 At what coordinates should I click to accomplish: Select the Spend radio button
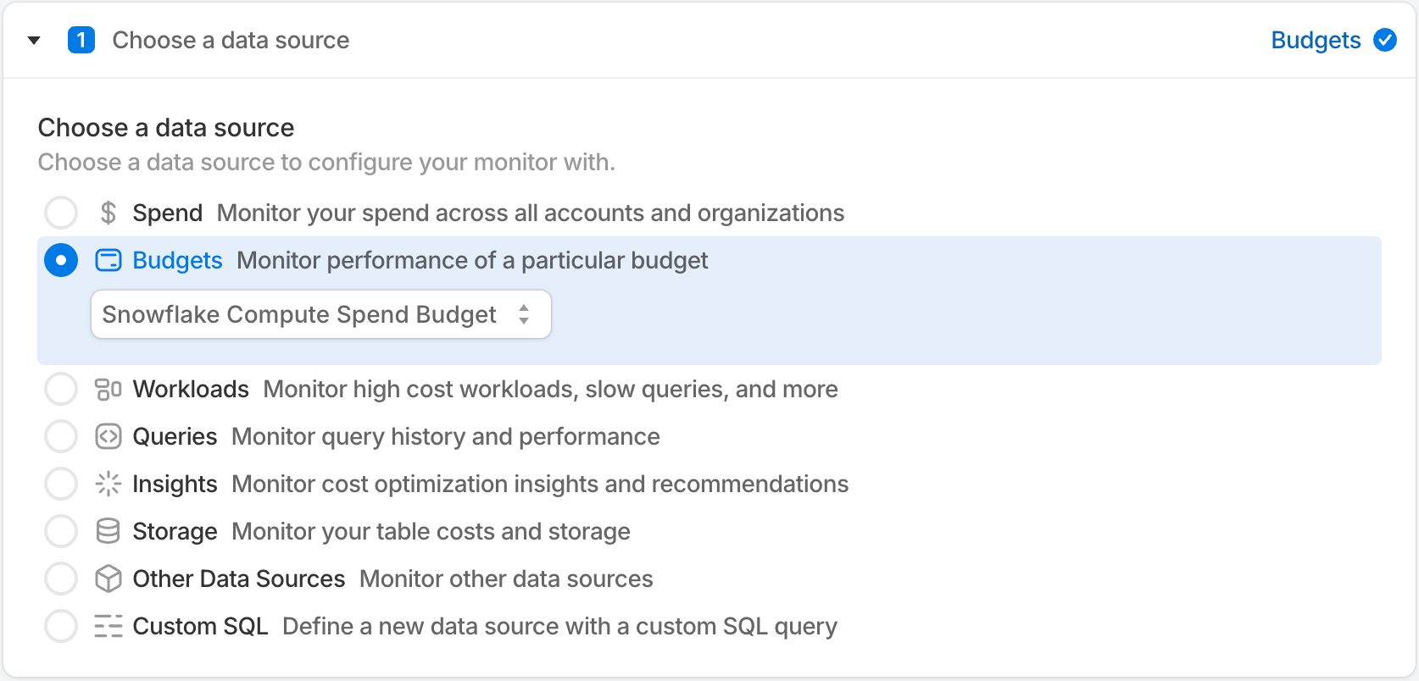[61, 213]
